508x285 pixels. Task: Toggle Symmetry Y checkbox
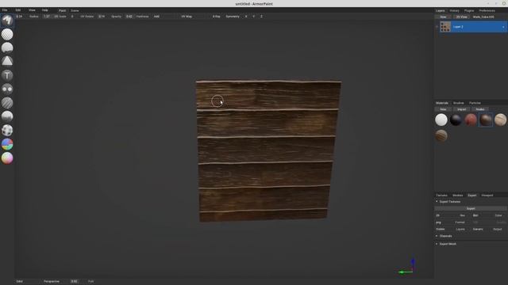pos(254,17)
